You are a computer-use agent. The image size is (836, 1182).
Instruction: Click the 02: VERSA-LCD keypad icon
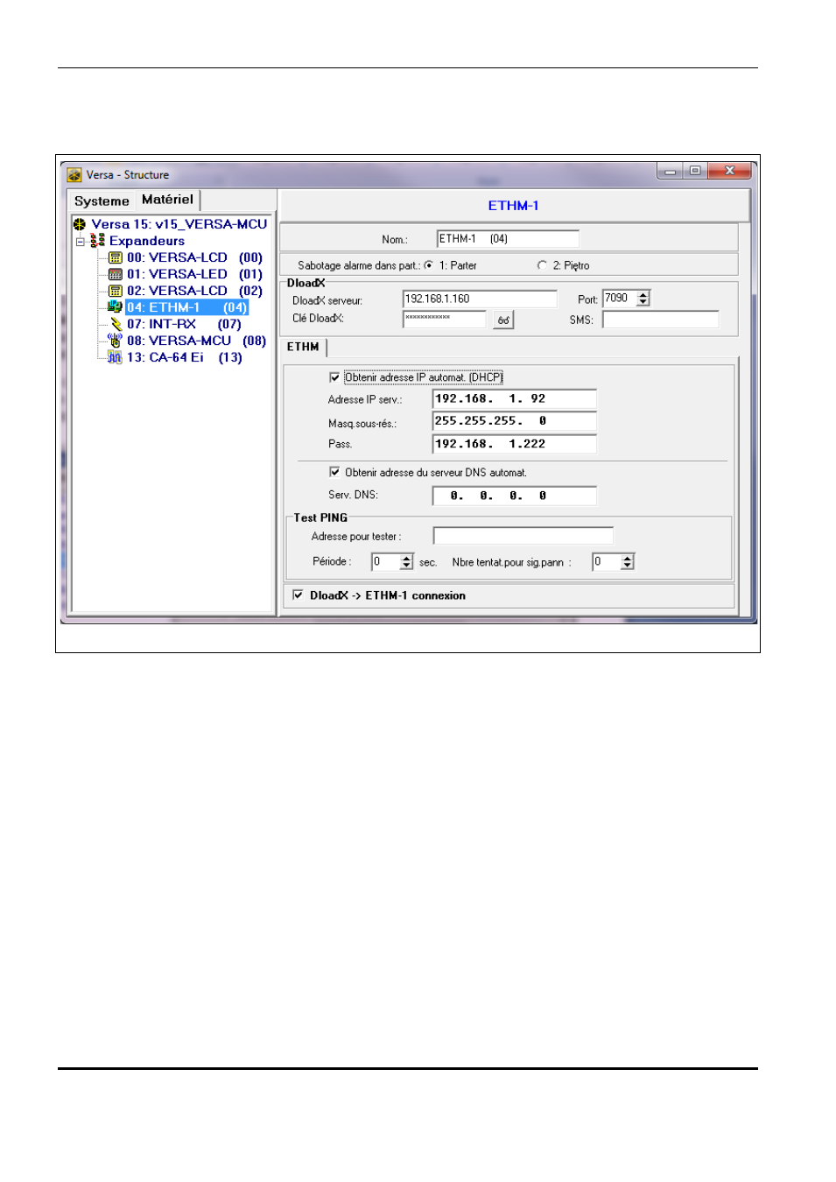115,291
